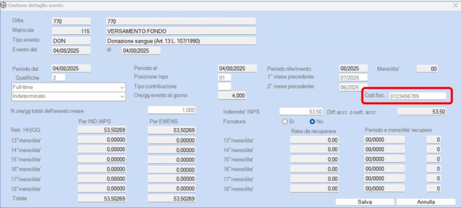The image size is (461, 208).
Task: Click the empty Tipo contribuzione field
Action: click(225, 87)
